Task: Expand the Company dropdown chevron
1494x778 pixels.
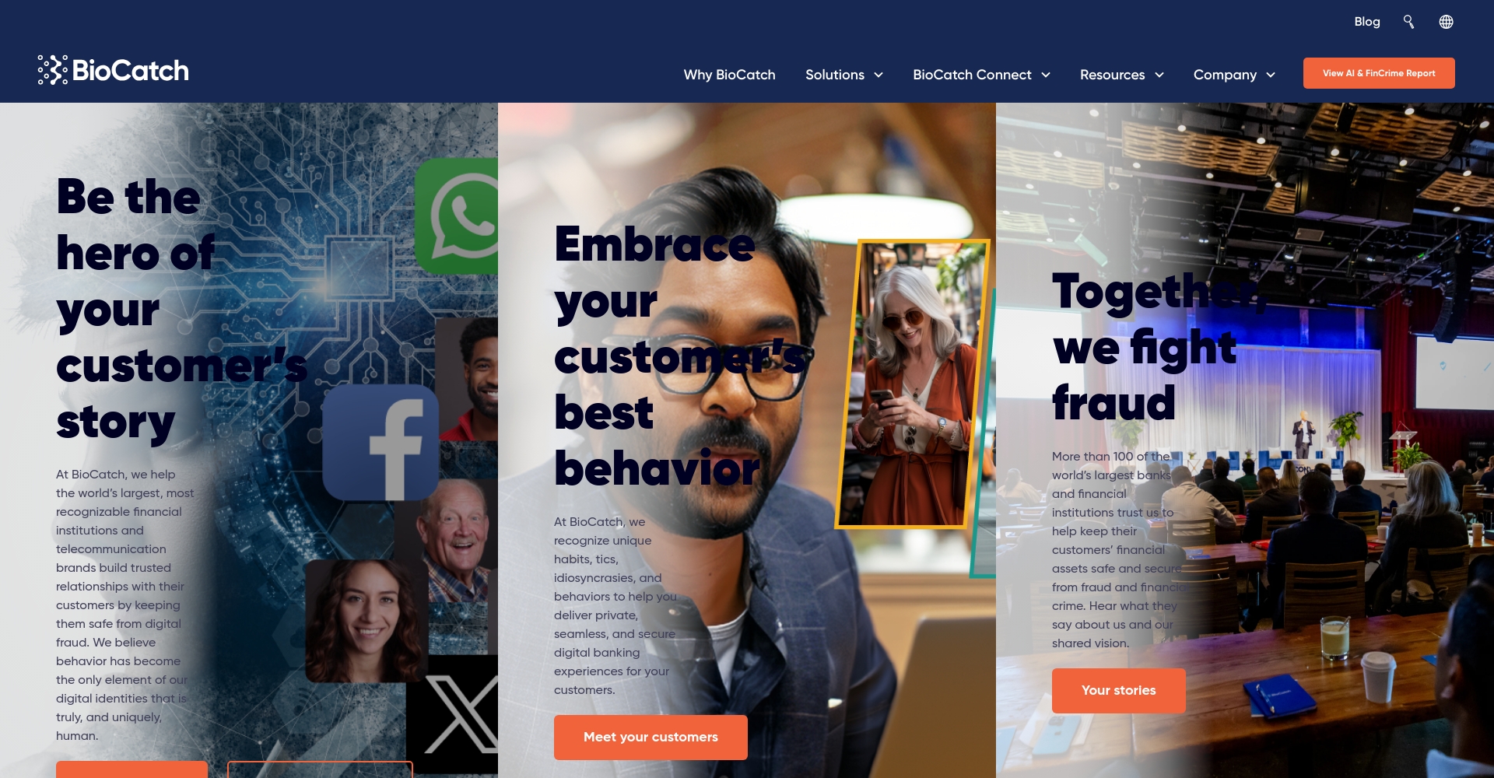Action: click(1271, 75)
